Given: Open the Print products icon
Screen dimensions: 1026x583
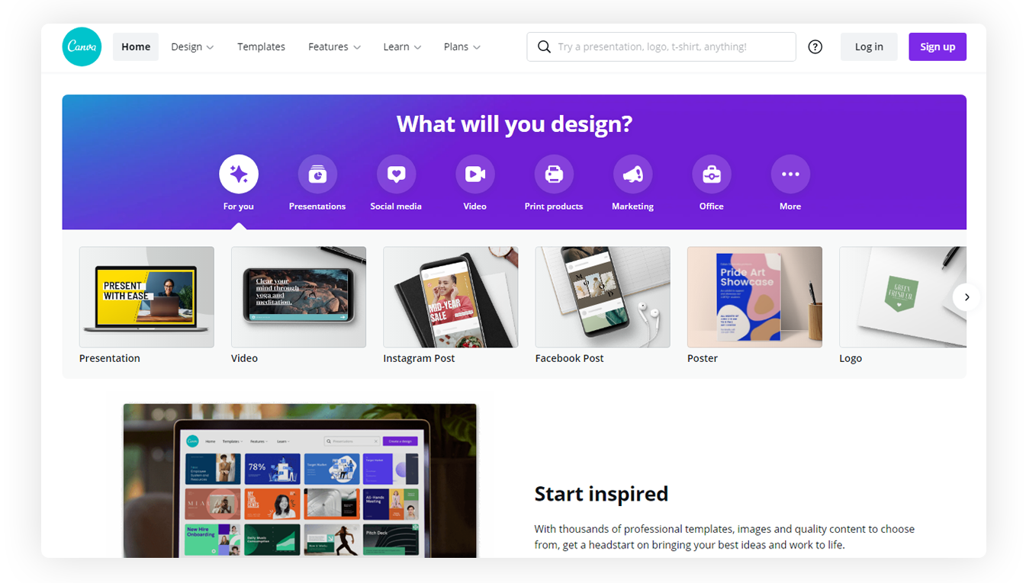Looking at the screenshot, I should point(554,174).
